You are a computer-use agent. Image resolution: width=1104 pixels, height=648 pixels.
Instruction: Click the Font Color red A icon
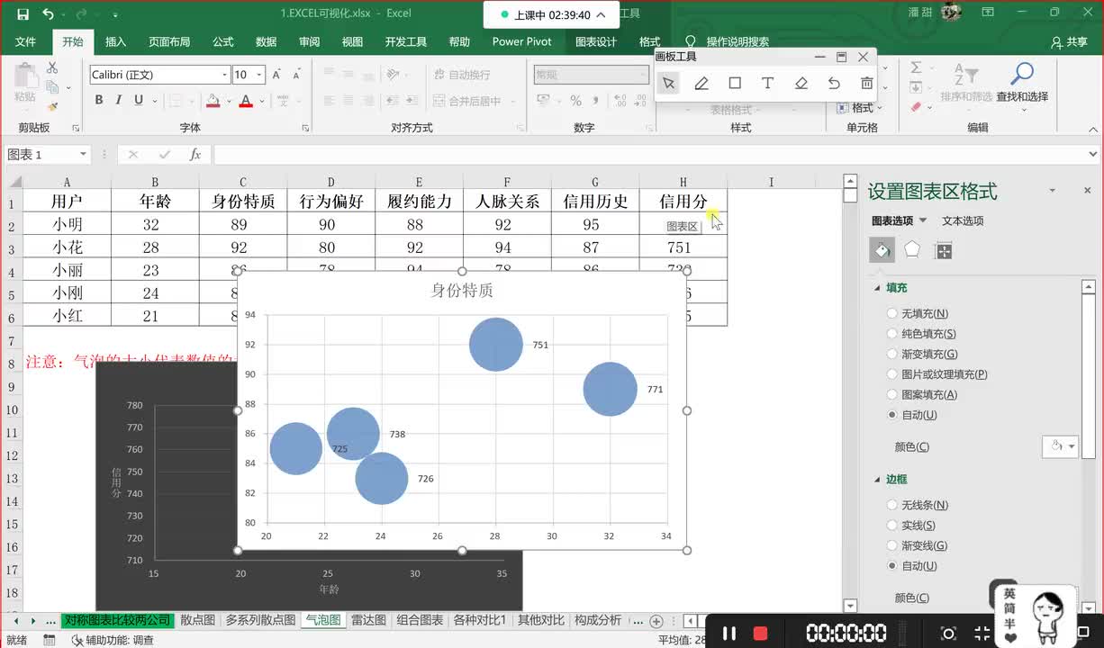[x=246, y=101]
